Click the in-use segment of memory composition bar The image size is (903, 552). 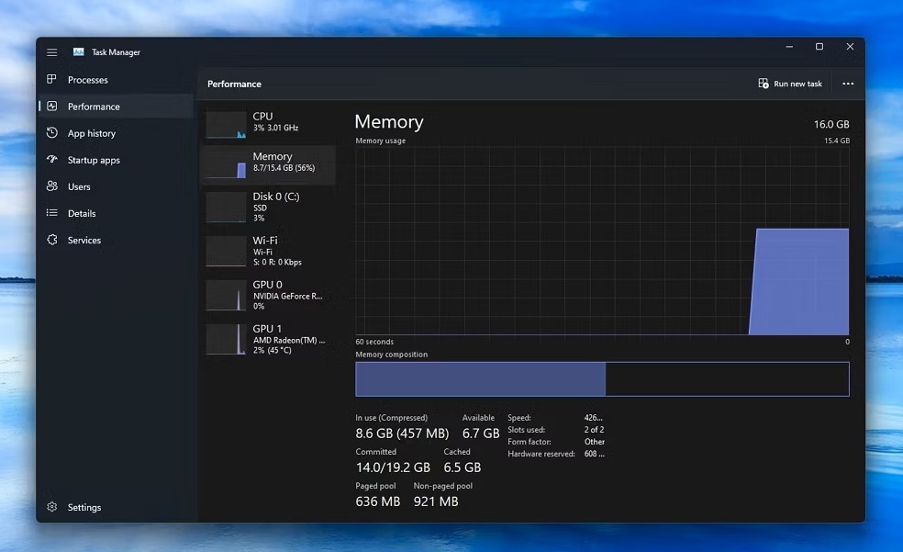pyautogui.click(x=480, y=379)
